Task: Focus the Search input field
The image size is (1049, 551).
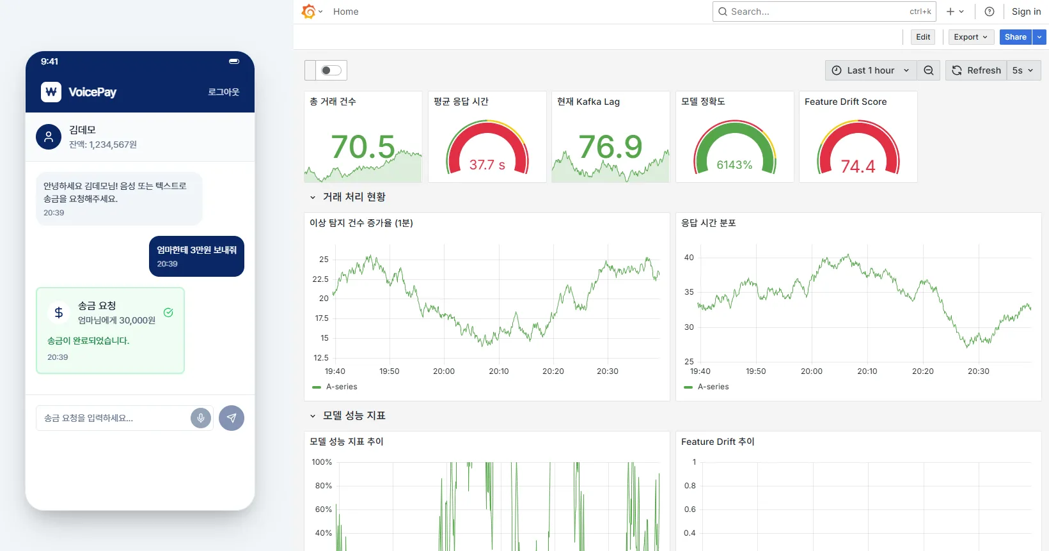Action: [x=824, y=12]
